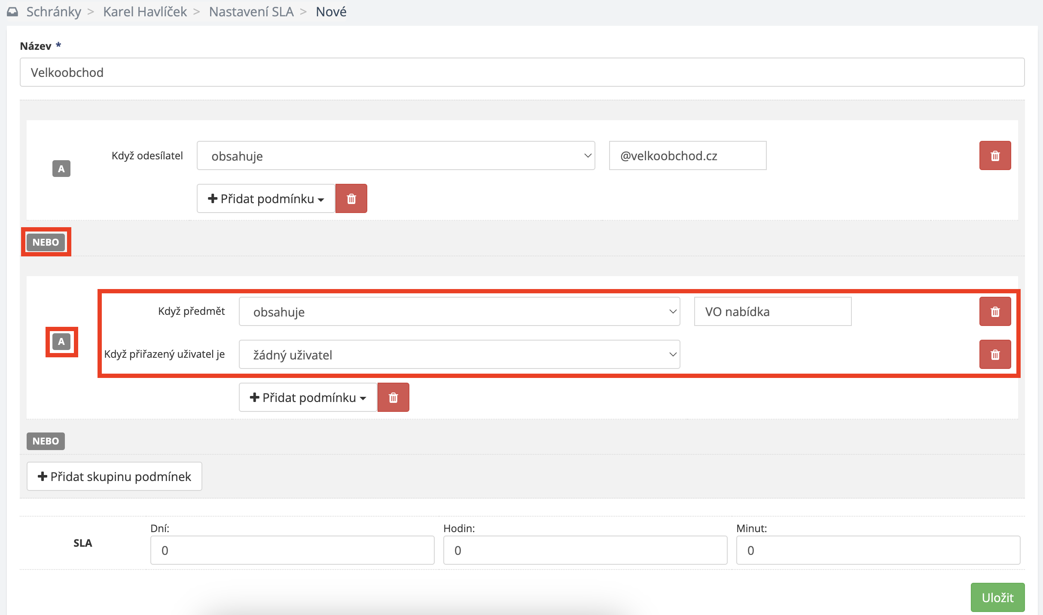
Task: Expand first 'Přidat podmínku' dropdown button
Action: click(x=266, y=198)
